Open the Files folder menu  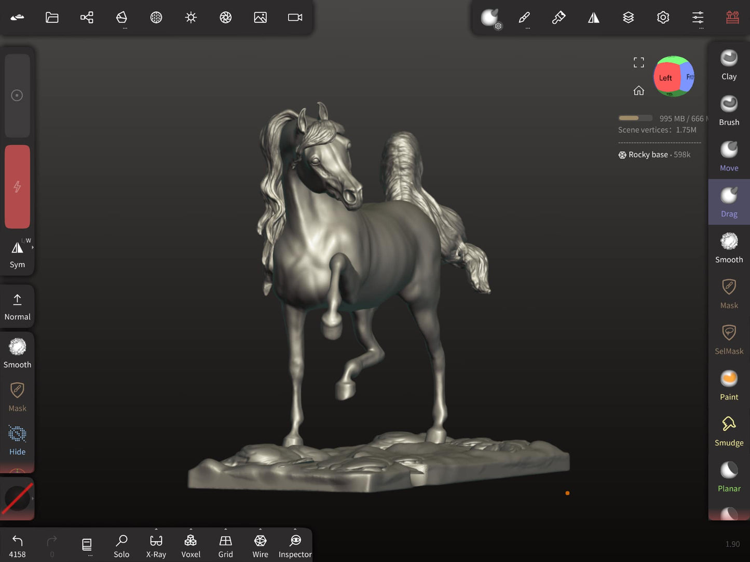(x=52, y=18)
